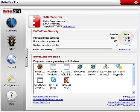The image size is (140, 112).
Task: Open Configuration tools icon
Action: tap(12, 77)
